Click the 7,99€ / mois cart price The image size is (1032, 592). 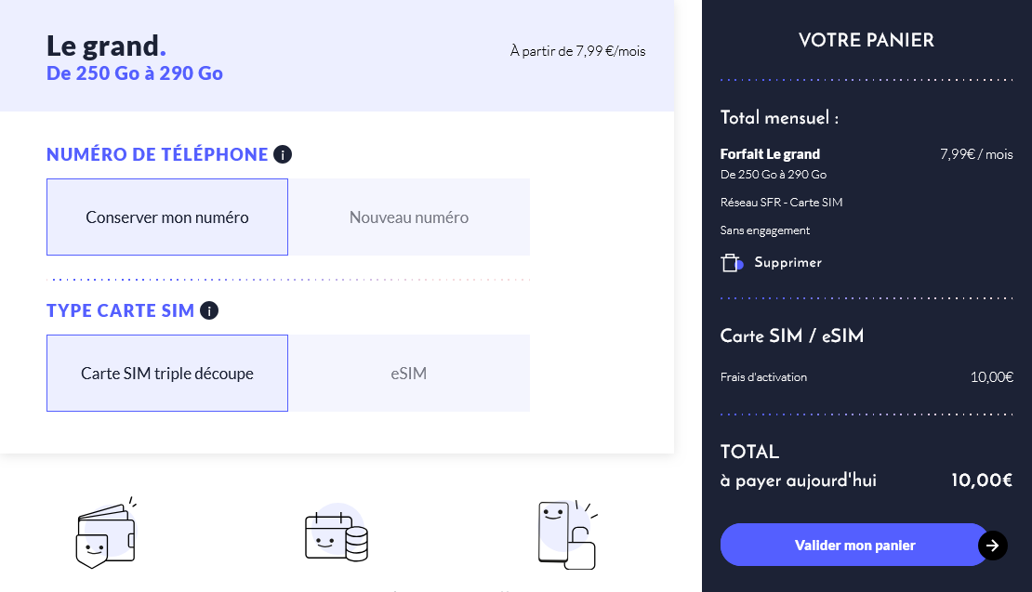point(976,154)
